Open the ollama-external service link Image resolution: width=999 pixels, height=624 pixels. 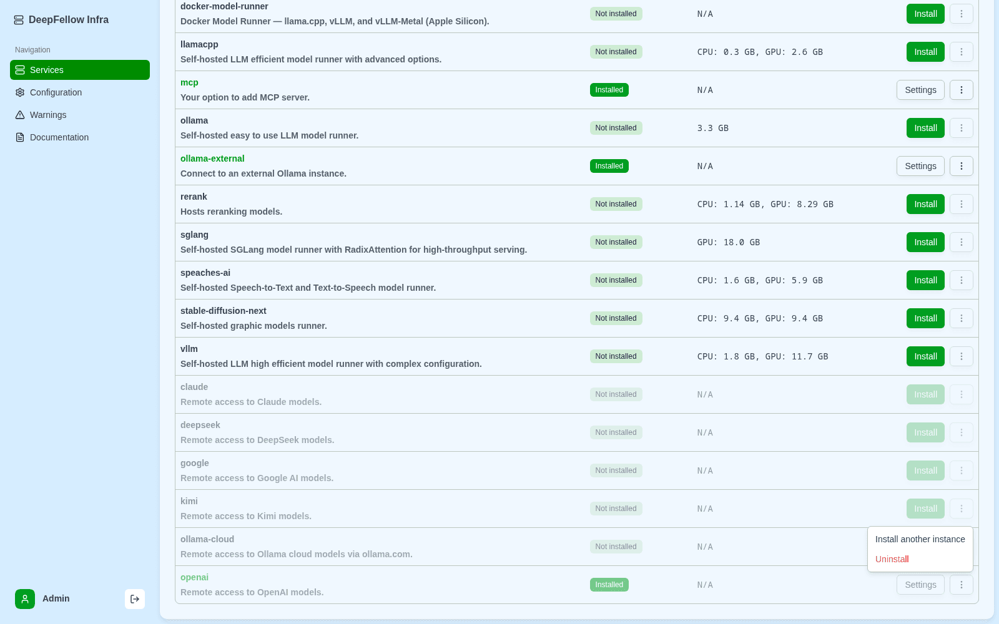212,158
